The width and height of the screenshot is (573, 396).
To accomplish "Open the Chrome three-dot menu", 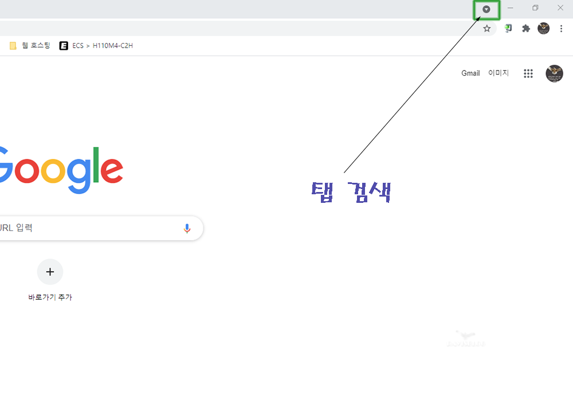I will 561,29.
